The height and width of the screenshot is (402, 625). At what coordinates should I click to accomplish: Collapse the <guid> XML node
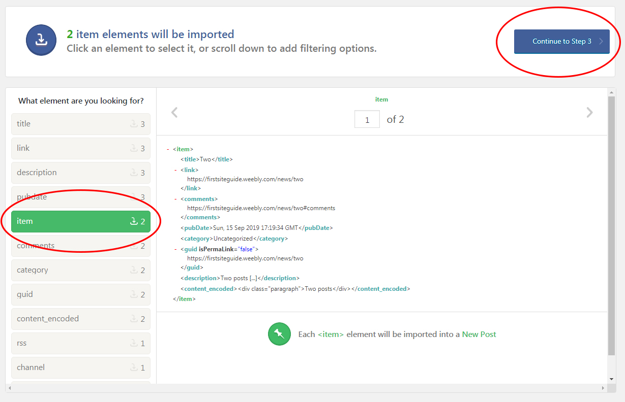tap(175, 249)
